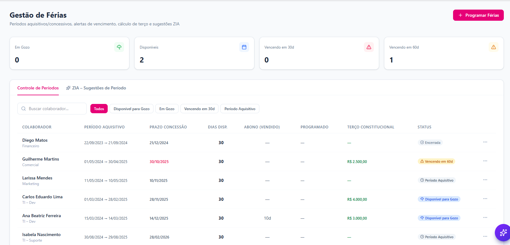
Task: Click the concession deadline 28/02/2026
Action: pyautogui.click(x=159, y=237)
